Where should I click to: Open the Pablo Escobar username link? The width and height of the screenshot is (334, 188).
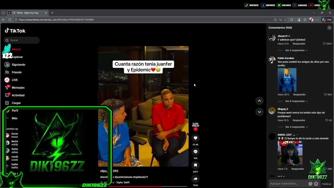[x=286, y=58]
